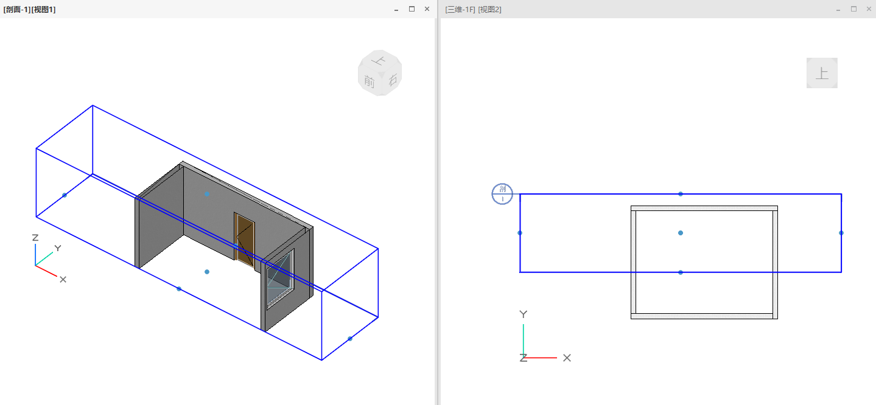Click the 上 view cube in the 三维-1F view
Image resolution: width=876 pixels, height=405 pixels.
(x=822, y=73)
